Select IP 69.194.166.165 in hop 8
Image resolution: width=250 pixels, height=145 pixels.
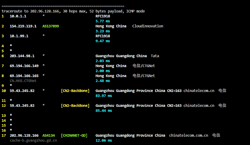click(24, 76)
